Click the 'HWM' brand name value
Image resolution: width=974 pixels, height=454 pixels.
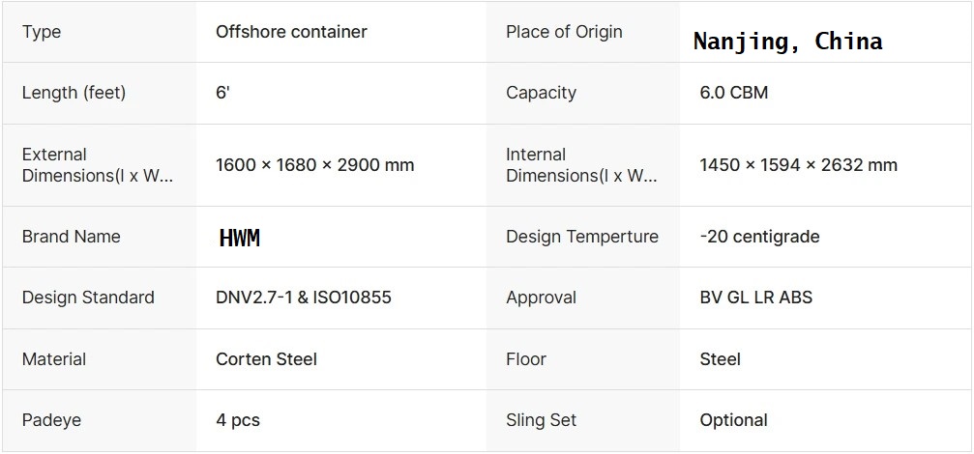point(239,238)
